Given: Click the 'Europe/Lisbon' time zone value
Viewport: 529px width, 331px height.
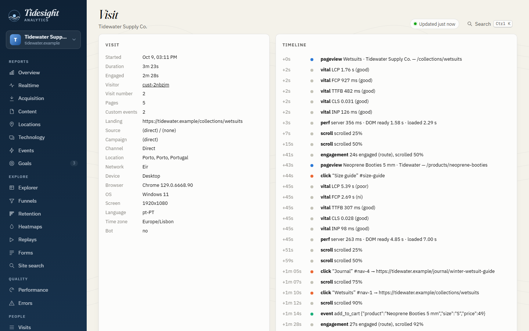Looking at the screenshot, I should [158, 221].
